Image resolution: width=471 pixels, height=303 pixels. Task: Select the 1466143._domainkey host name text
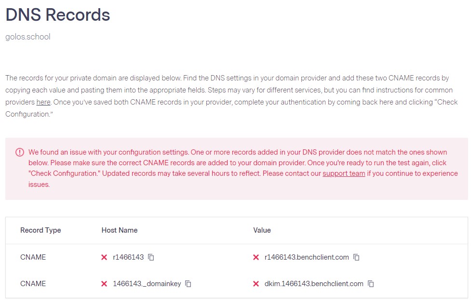(x=147, y=284)
